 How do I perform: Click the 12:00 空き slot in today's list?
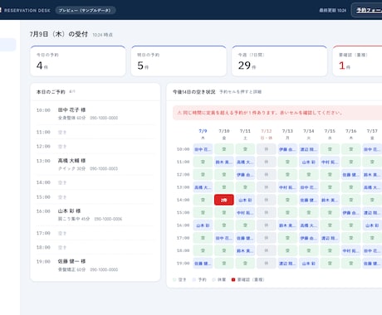coord(95,146)
